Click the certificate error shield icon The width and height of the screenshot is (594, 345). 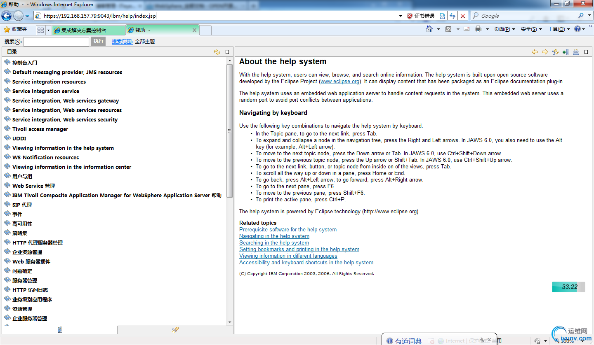pyautogui.click(x=410, y=16)
